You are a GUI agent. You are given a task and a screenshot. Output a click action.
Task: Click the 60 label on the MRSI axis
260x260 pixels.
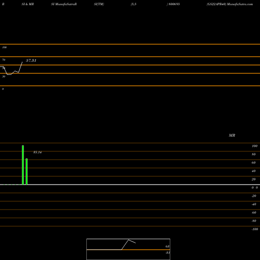coord(254,163)
